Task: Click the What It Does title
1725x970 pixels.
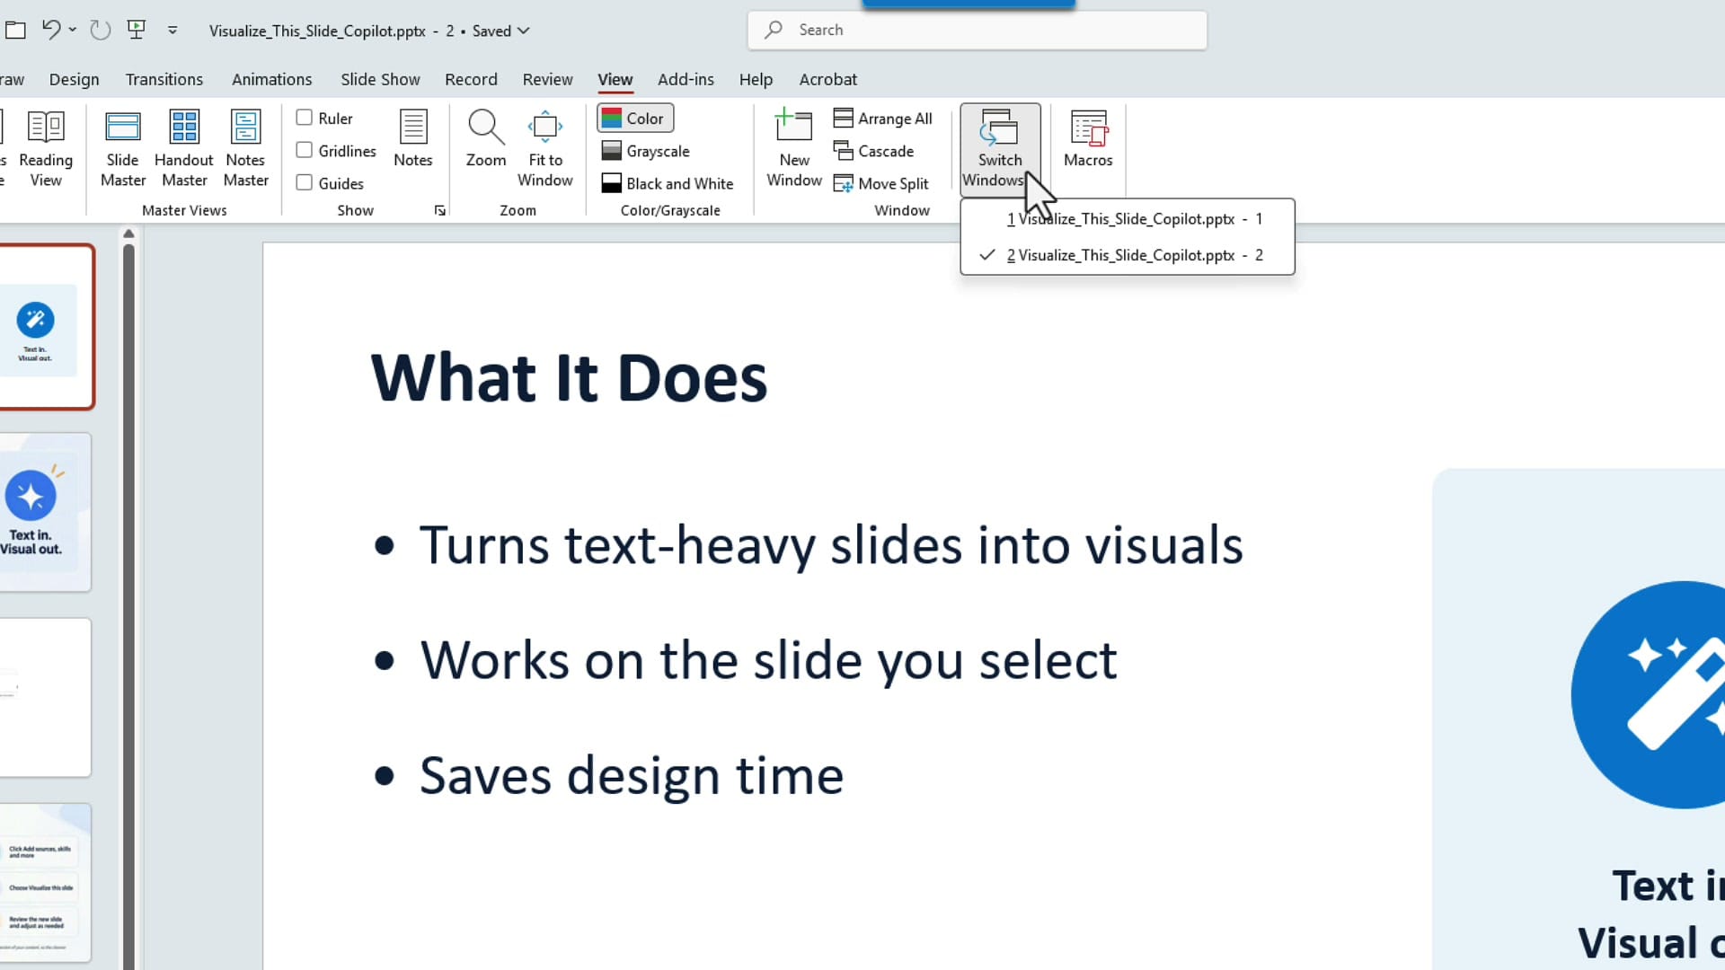Action: pos(569,377)
